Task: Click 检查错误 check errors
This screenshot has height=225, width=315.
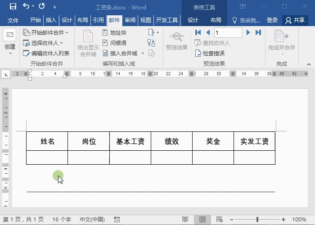Action: coord(210,54)
